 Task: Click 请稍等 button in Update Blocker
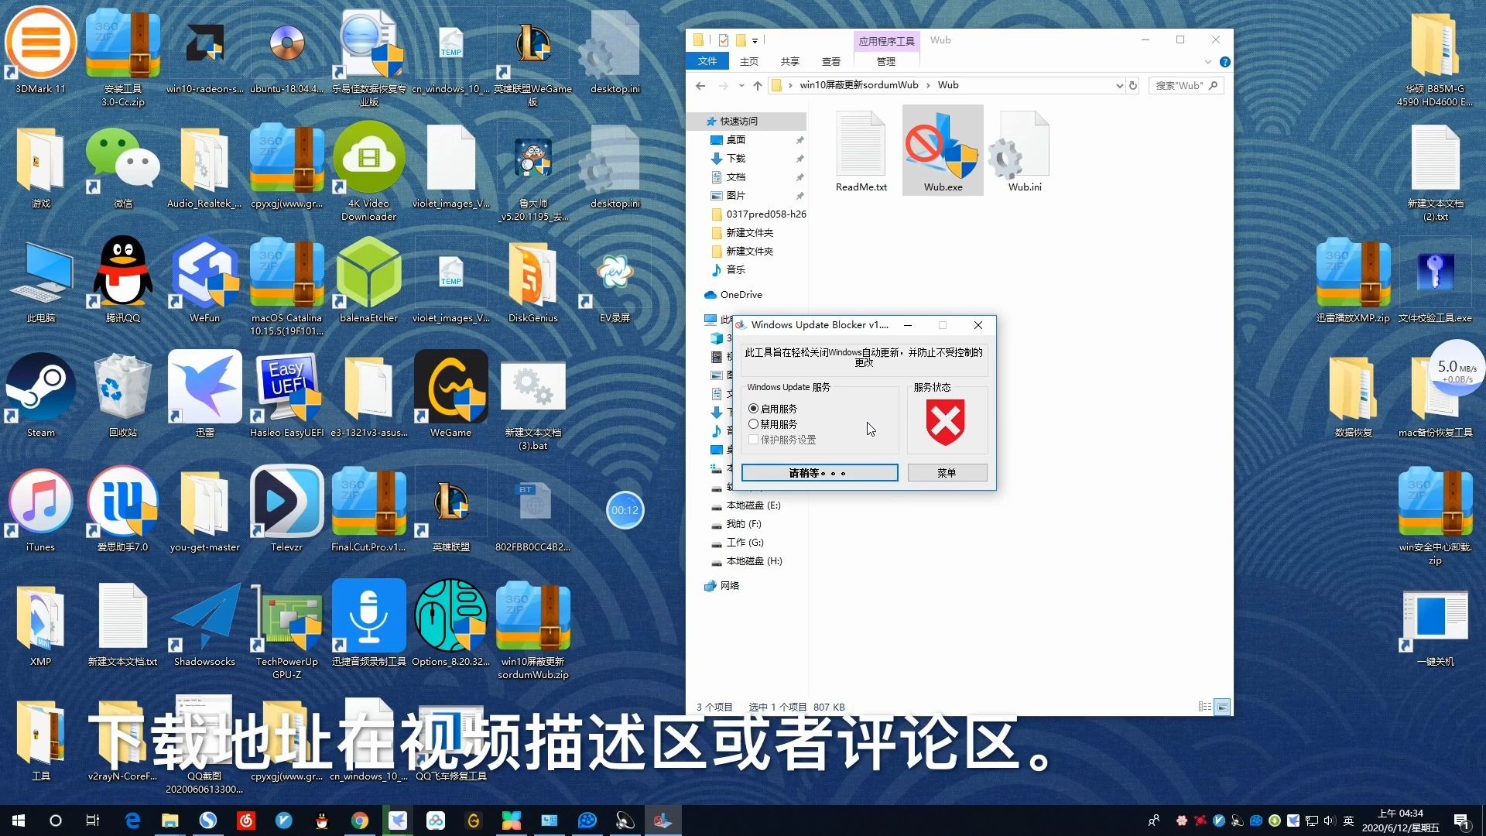pos(820,473)
